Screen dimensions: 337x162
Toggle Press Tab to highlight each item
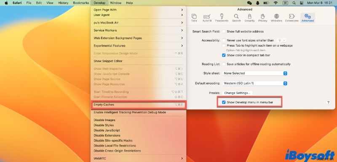coord(224,45)
